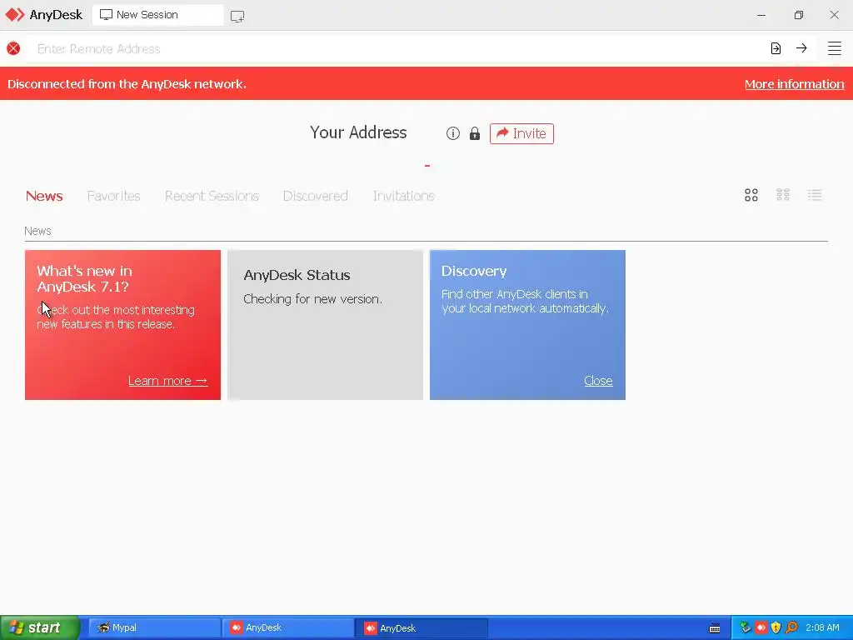This screenshot has width=853, height=640.
Task: Click the Disconnected from the AnyDesk network message
Action: [x=127, y=84]
